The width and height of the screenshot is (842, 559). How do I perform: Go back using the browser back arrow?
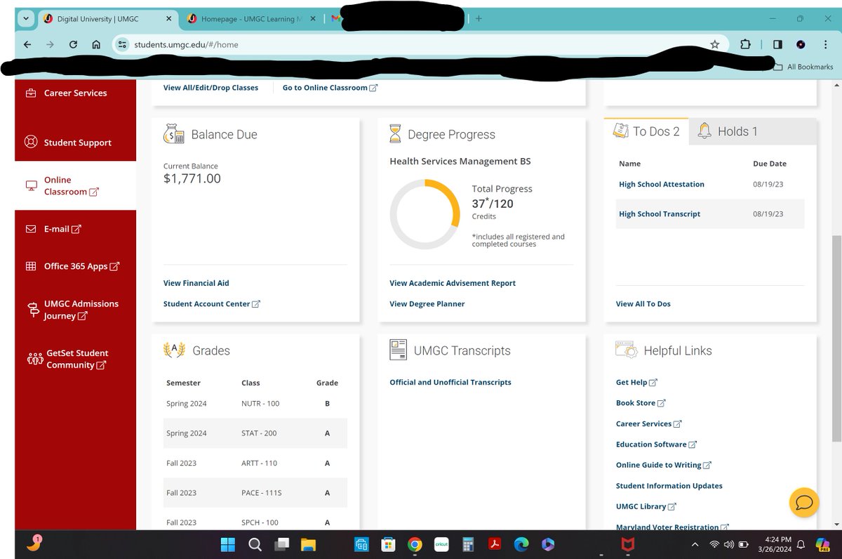point(27,44)
